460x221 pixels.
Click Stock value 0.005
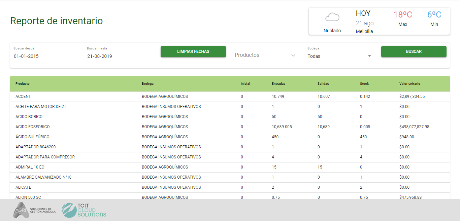tap(365, 127)
